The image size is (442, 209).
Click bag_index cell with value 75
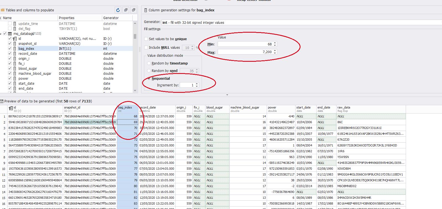point(127,157)
